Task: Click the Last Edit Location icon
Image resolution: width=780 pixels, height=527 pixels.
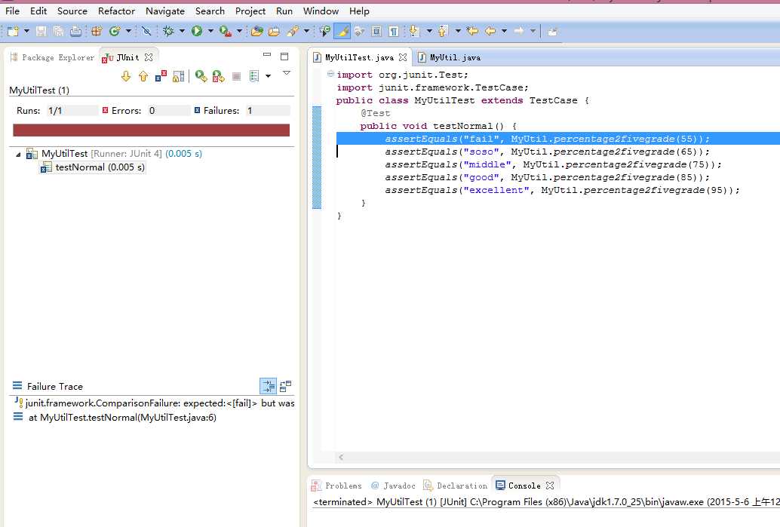Action: click(x=472, y=32)
